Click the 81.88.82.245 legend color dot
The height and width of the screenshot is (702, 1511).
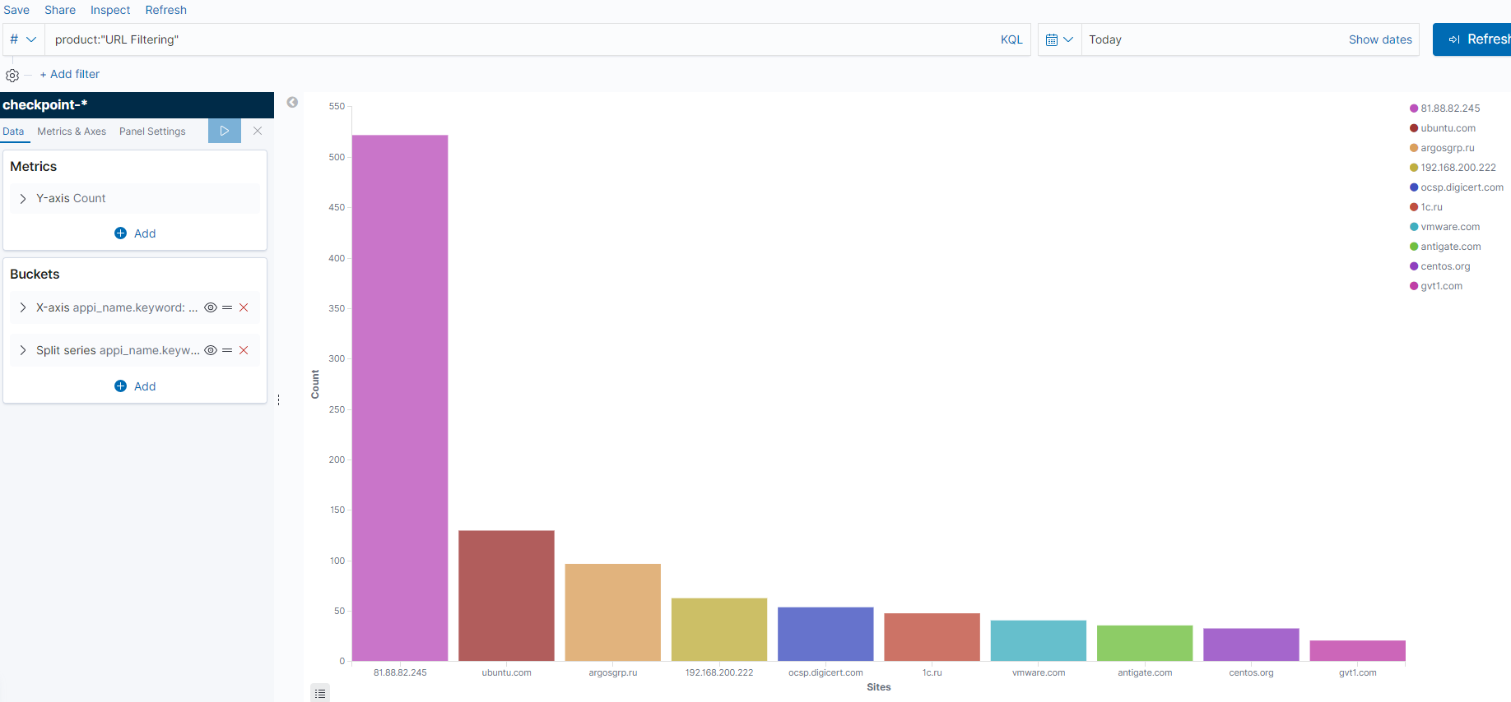[x=1414, y=109]
